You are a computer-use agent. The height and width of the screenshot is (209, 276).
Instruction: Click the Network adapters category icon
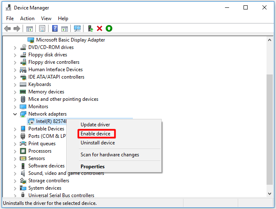(23, 114)
